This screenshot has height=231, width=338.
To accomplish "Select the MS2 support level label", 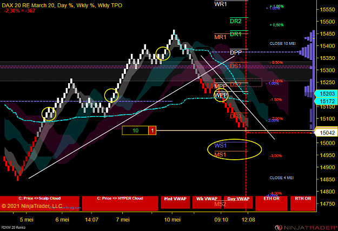I will (x=220, y=204).
